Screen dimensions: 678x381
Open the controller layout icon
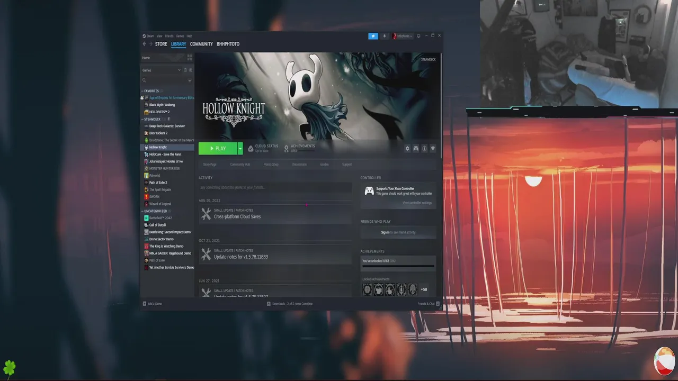point(416,149)
